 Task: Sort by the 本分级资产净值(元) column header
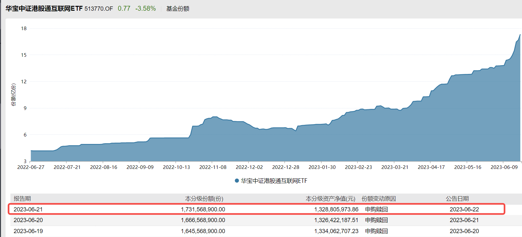coord(330,199)
